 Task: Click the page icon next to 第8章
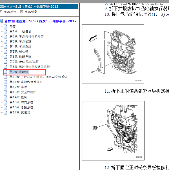[x=6, y=67]
